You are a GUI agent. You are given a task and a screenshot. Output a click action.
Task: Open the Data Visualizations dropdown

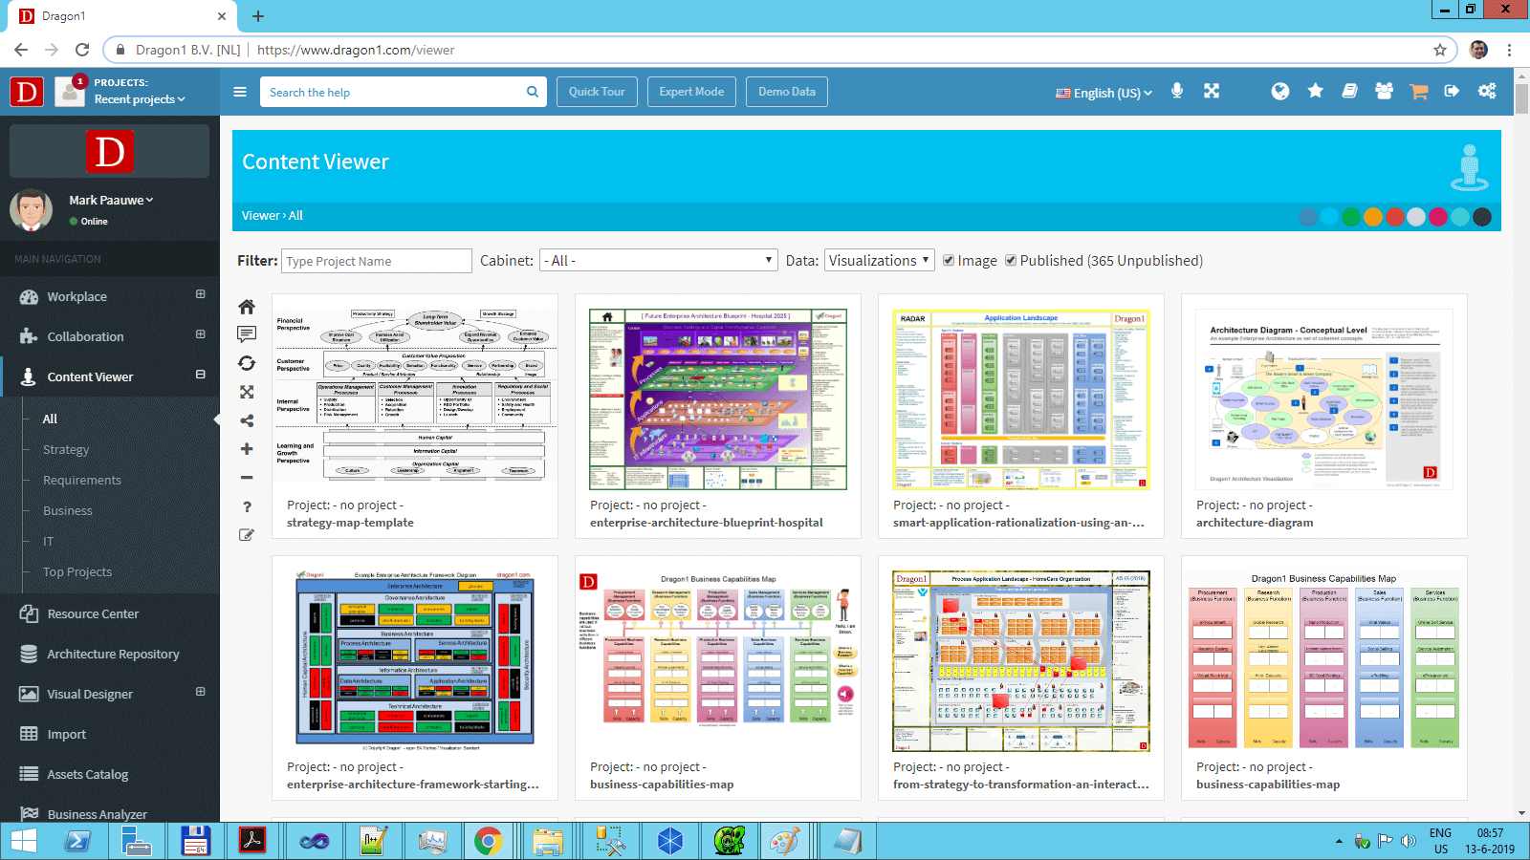(x=879, y=261)
